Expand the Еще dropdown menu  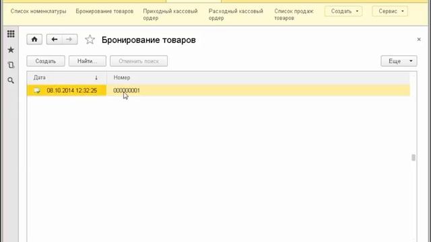[399, 61]
